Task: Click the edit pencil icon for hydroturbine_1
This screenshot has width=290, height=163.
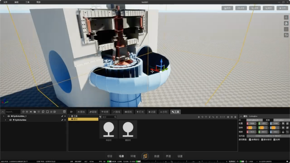Action: point(62,116)
